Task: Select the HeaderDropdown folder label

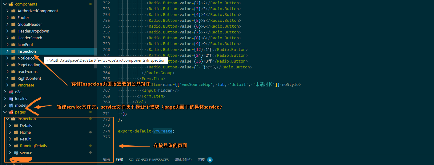Action: pos(33,31)
